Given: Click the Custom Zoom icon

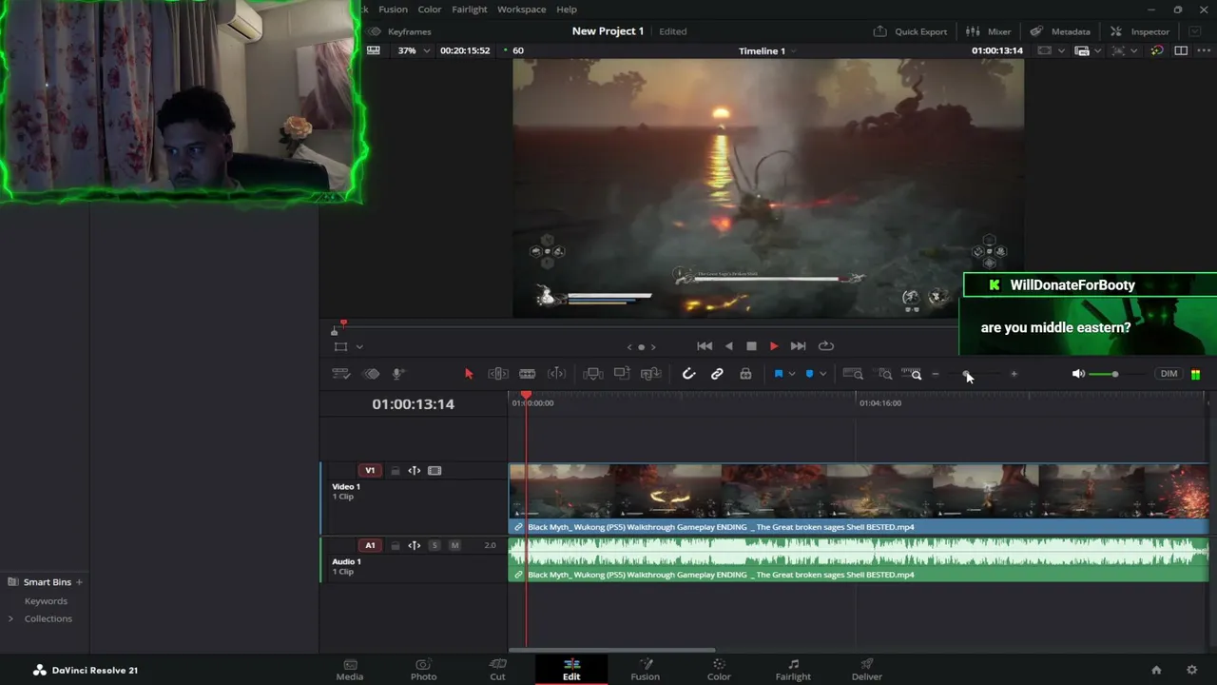Looking at the screenshot, I should coord(912,374).
